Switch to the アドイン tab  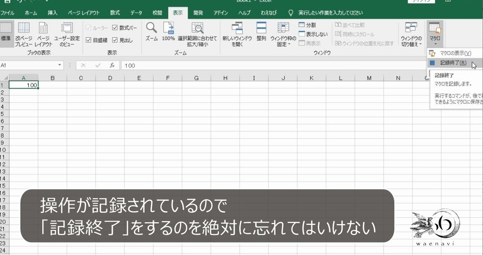pyautogui.click(x=221, y=13)
